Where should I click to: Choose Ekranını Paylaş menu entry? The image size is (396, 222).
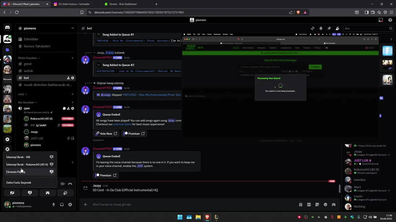pyautogui.click(x=30, y=172)
